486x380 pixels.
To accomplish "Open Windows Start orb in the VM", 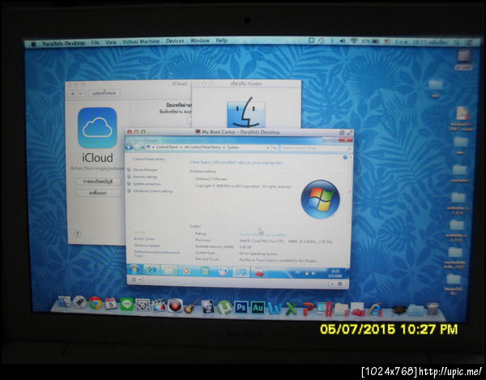I will [x=134, y=269].
